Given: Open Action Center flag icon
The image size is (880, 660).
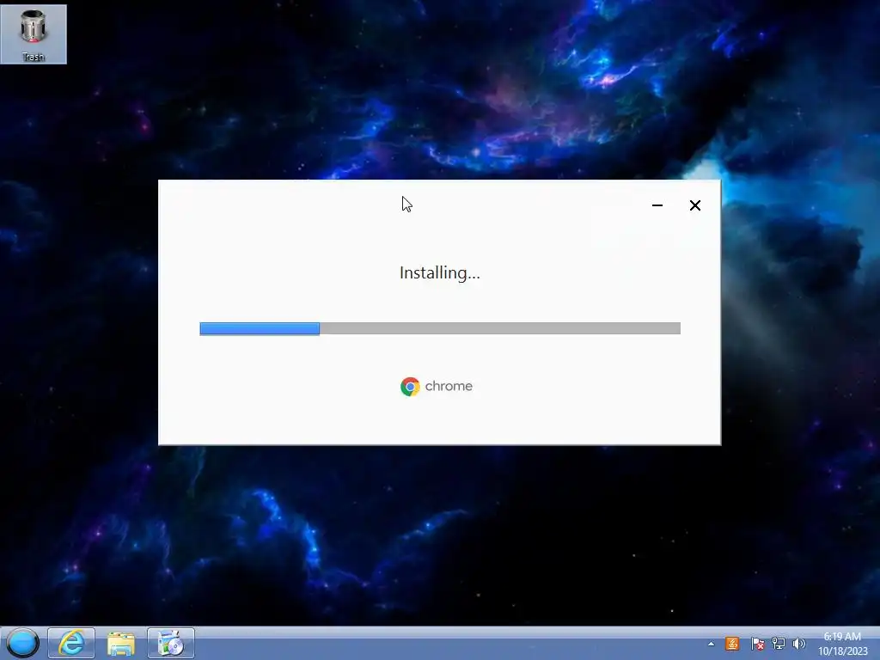Looking at the screenshot, I should click(757, 644).
